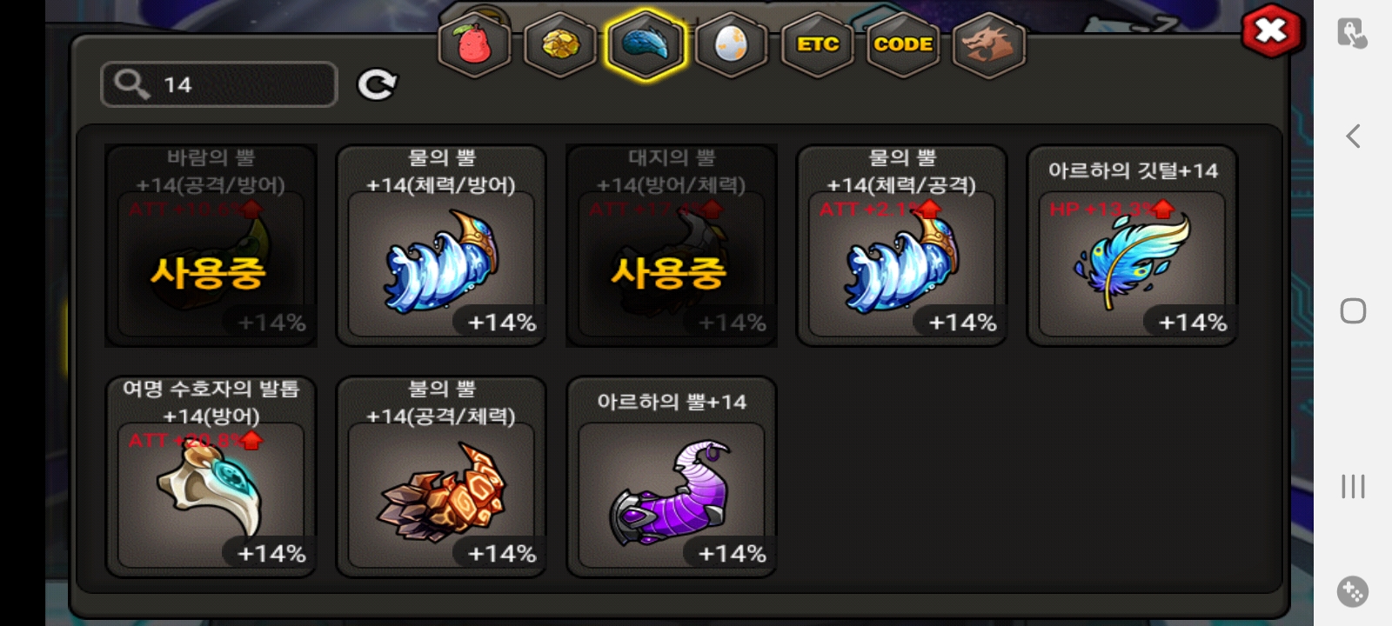
Task: Open the red fruit category tab
Action: click(x=475, y=44)
